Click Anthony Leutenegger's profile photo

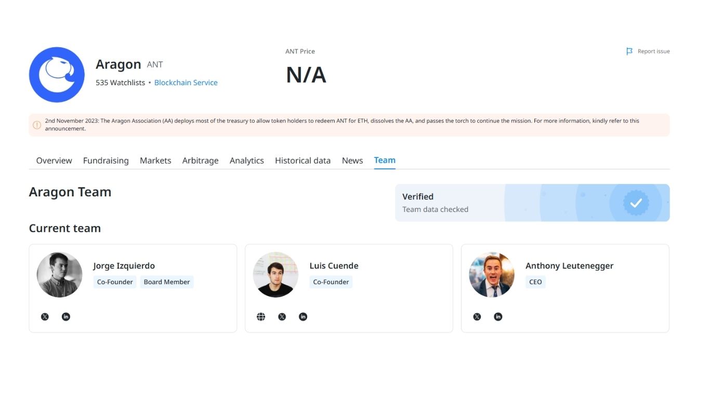point(491,274)
